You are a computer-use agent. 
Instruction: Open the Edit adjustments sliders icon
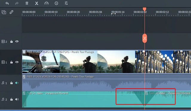coord(66,3)
